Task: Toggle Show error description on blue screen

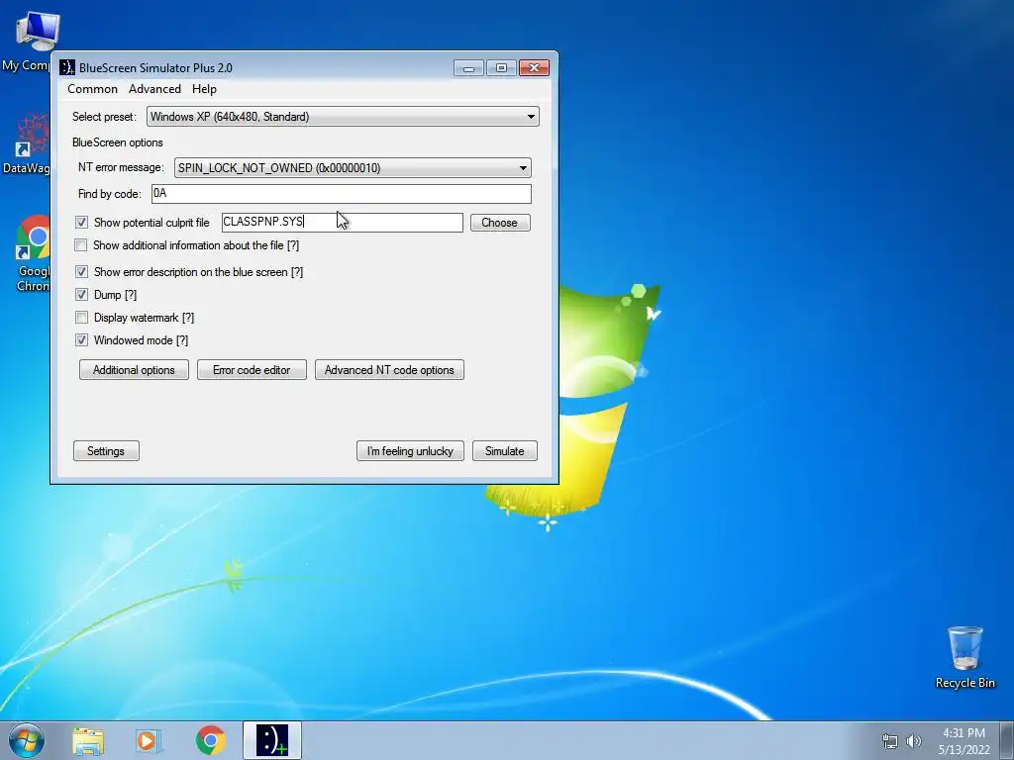Action: (81, 271)
